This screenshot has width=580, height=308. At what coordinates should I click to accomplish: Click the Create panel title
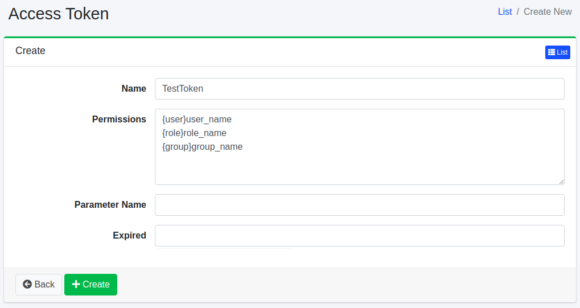[x=30, y=51]
